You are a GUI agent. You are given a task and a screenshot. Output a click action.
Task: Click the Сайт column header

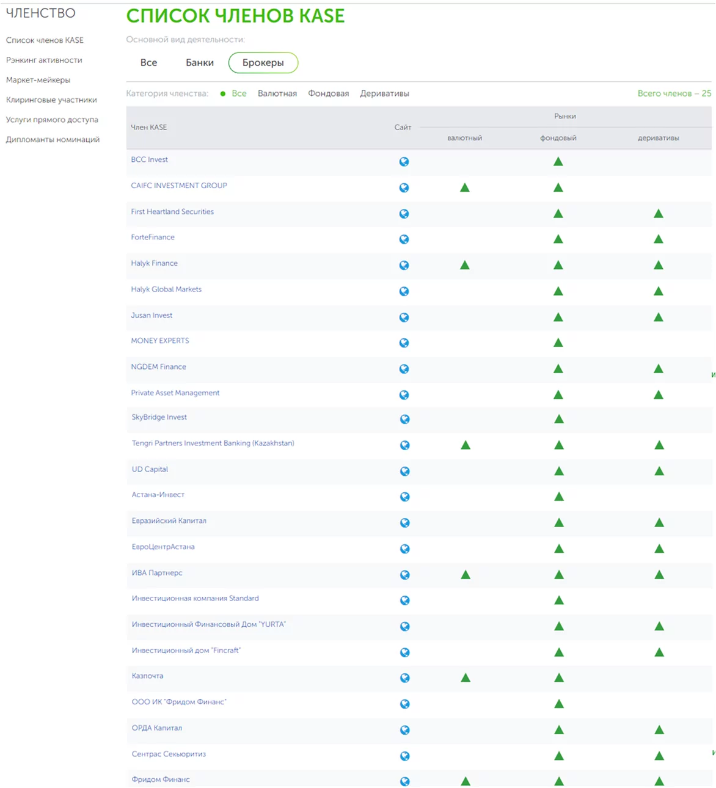point(403,127)
